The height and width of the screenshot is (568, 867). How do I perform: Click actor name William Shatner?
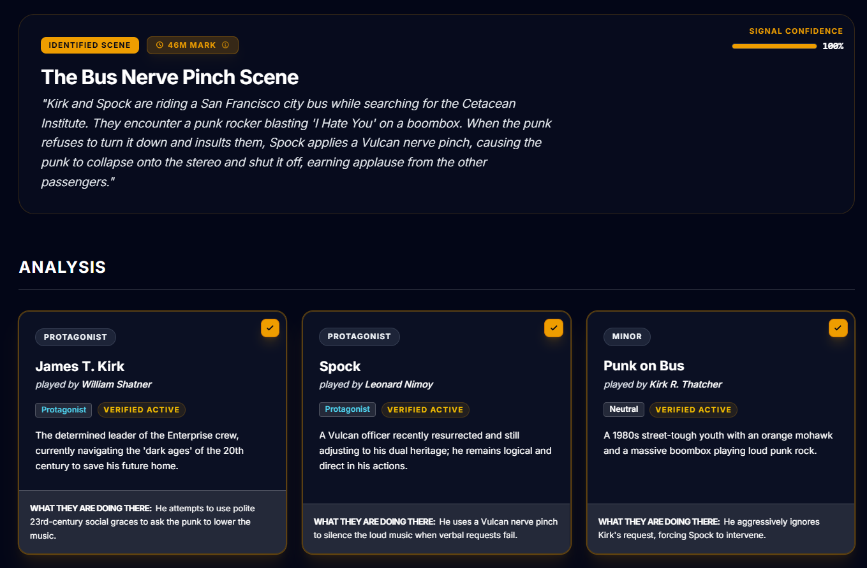117,384
